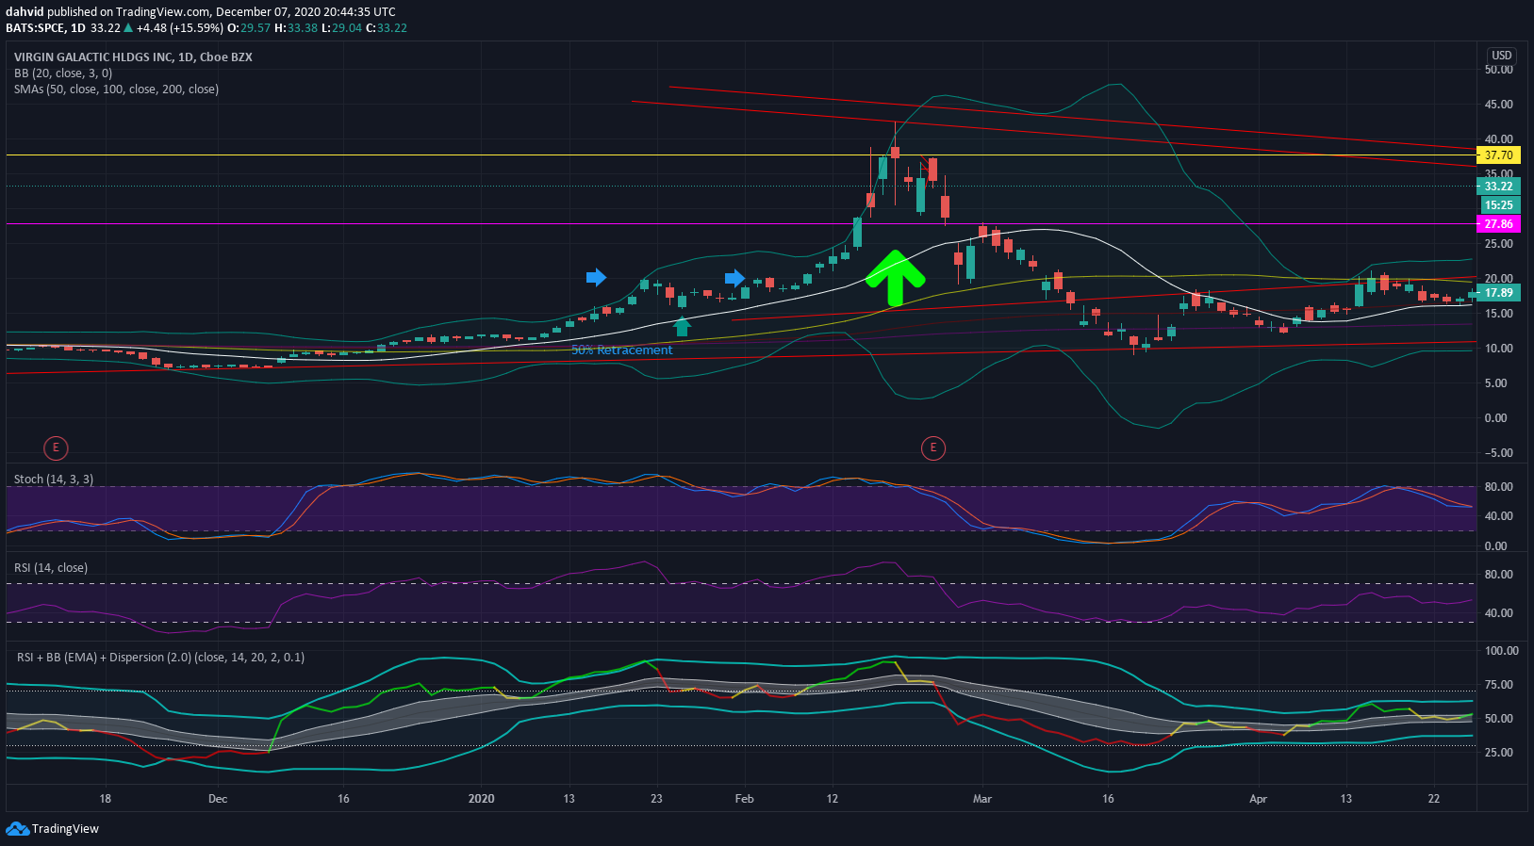Click the Mar date axis label
Screen dimensions: 1534x846
pos(982,799)
